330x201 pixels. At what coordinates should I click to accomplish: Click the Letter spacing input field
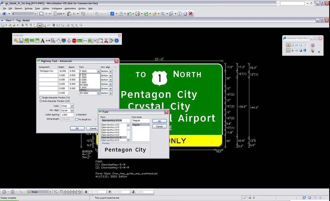click(x=67, y=115)
